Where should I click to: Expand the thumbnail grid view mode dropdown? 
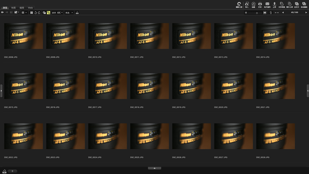pyautogui.click(x=24, y=13)
